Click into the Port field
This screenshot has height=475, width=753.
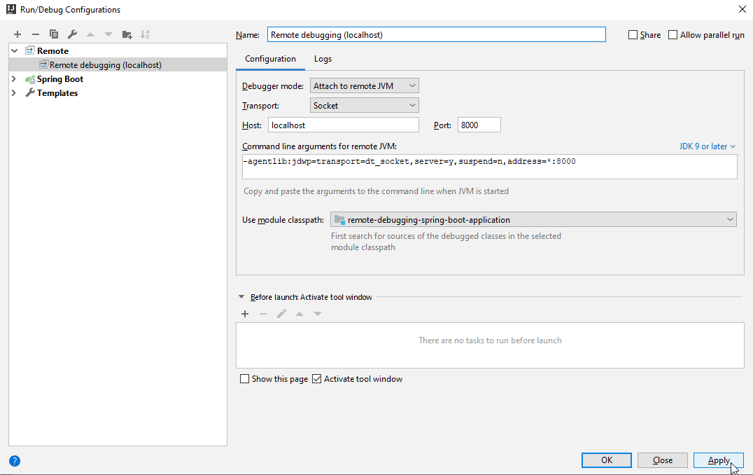point(479,125)
